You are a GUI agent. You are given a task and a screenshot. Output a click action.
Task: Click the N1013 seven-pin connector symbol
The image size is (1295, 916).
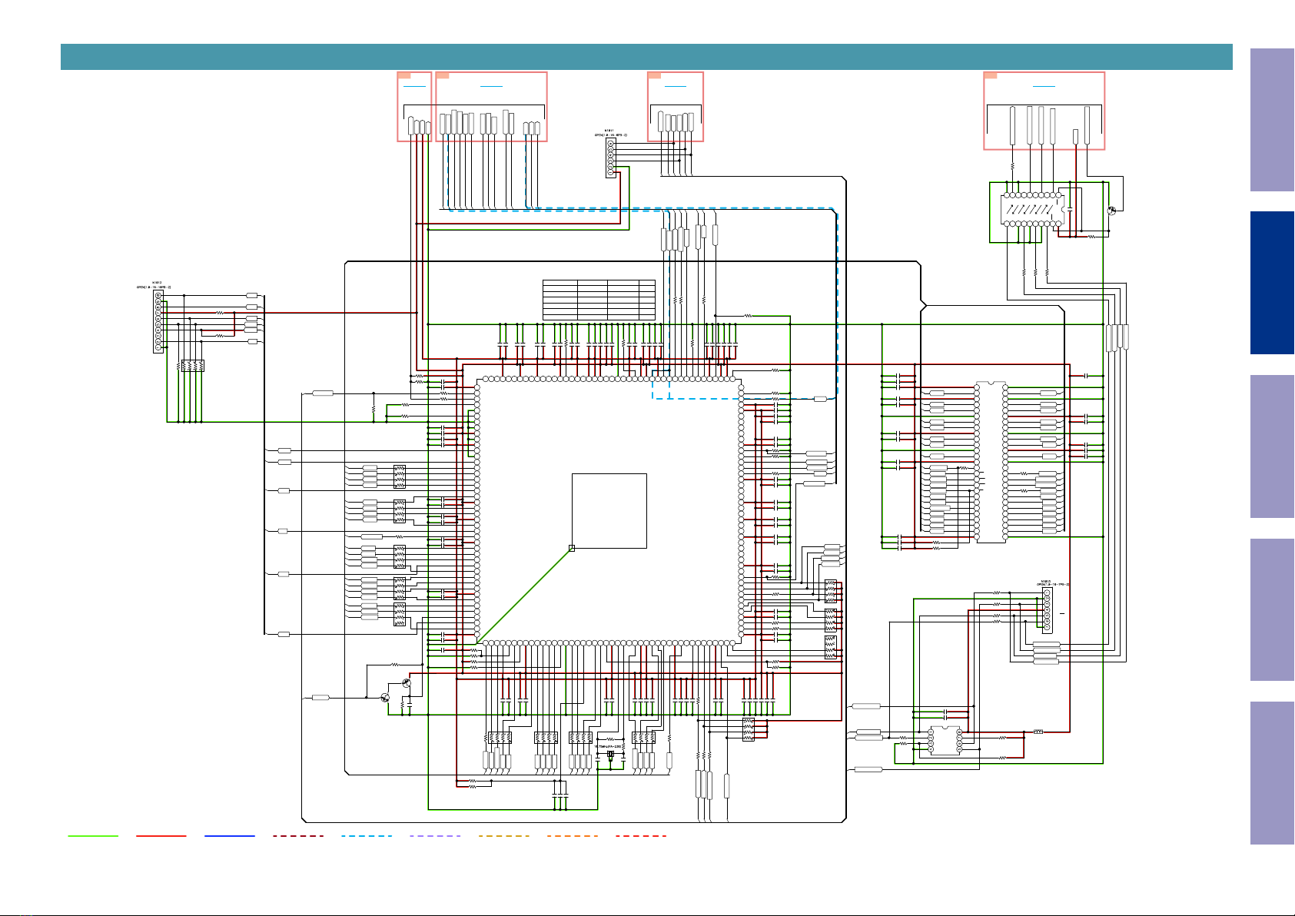click(x=1047, y=610)
